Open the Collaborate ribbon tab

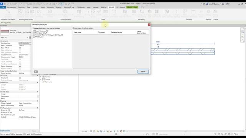point(80,7)
